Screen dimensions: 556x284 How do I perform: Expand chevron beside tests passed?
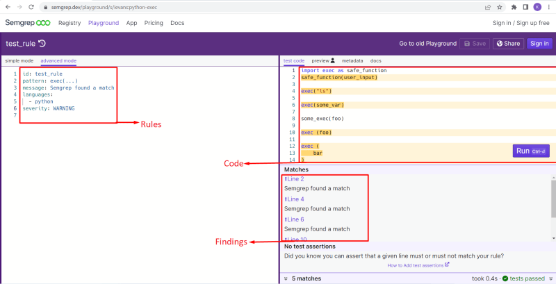tap(550, 278)
